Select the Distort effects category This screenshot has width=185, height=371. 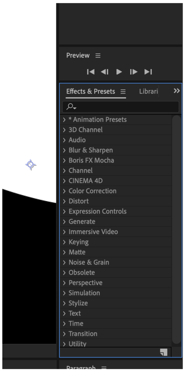tap(78, 201)
